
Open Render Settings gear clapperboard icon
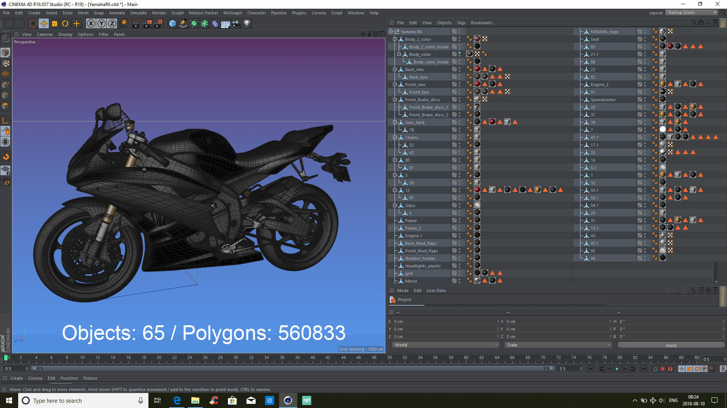coord(158,23)
